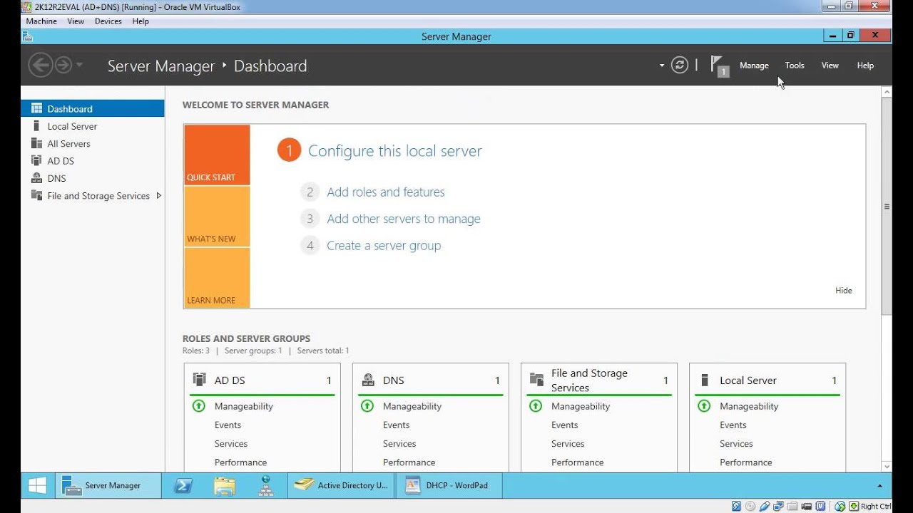Click the Local Server tile icon
Image resolution: width=913 pixels, height=513 pixels.
[x=705, y=380]
